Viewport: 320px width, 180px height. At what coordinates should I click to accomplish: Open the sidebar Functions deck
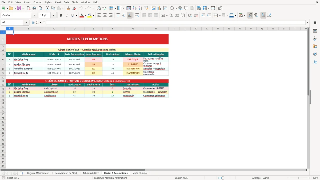click(315, 62)
